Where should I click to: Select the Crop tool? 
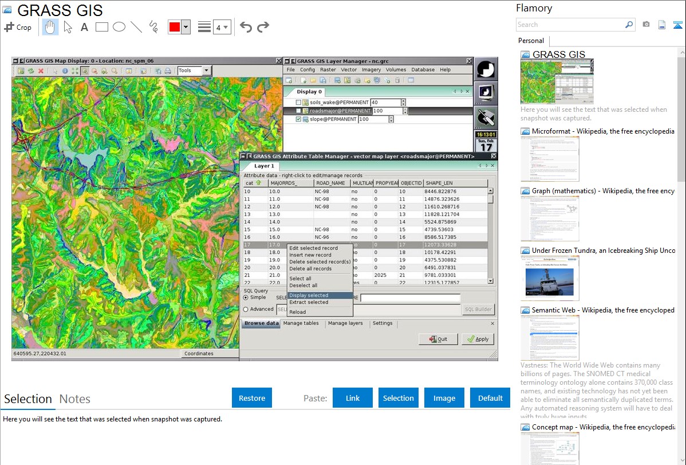[18, 27]
